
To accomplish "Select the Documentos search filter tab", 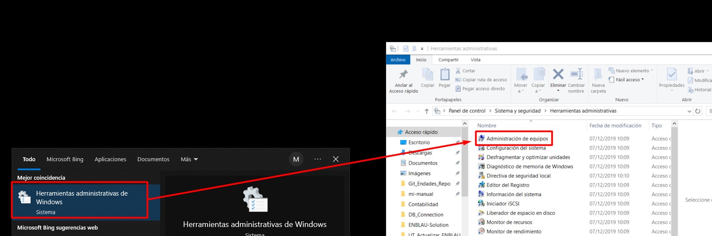I will point(153,159).
